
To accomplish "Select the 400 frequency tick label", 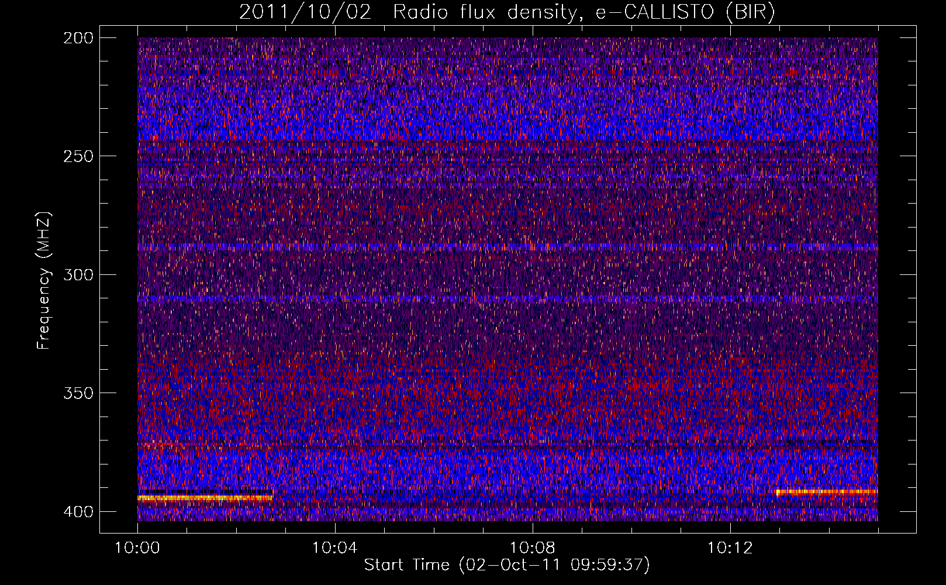I will pyautogui.click(x=78, y=512).
